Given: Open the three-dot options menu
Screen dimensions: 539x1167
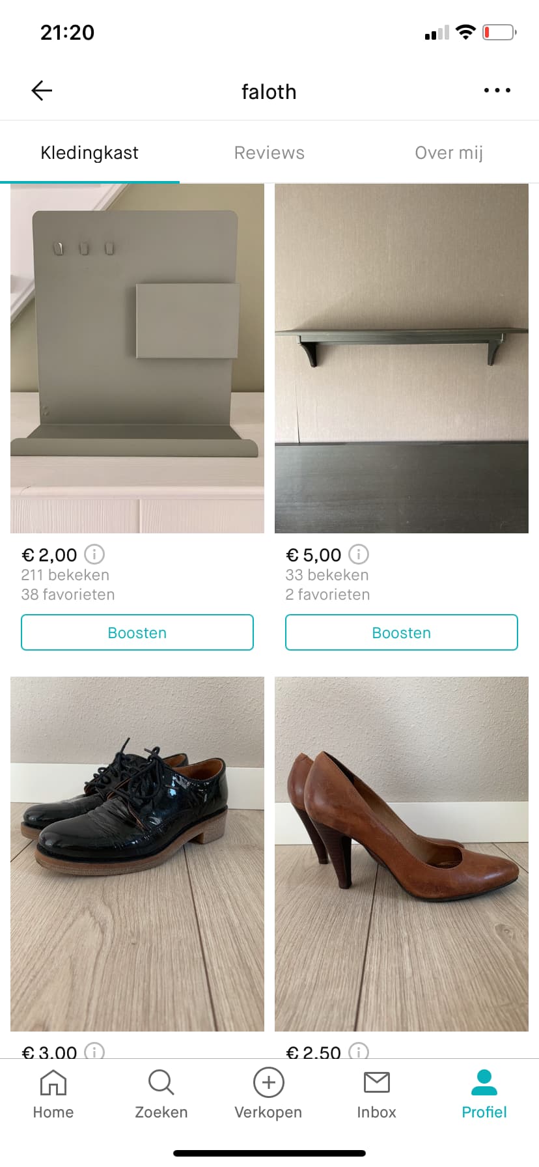Looking at the screenshot, I should click(x=497, y=91).
